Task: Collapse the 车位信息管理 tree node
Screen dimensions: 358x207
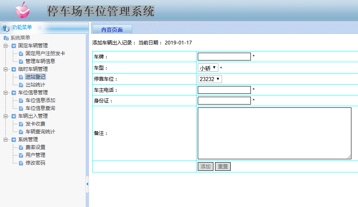Action: [5, 93]
